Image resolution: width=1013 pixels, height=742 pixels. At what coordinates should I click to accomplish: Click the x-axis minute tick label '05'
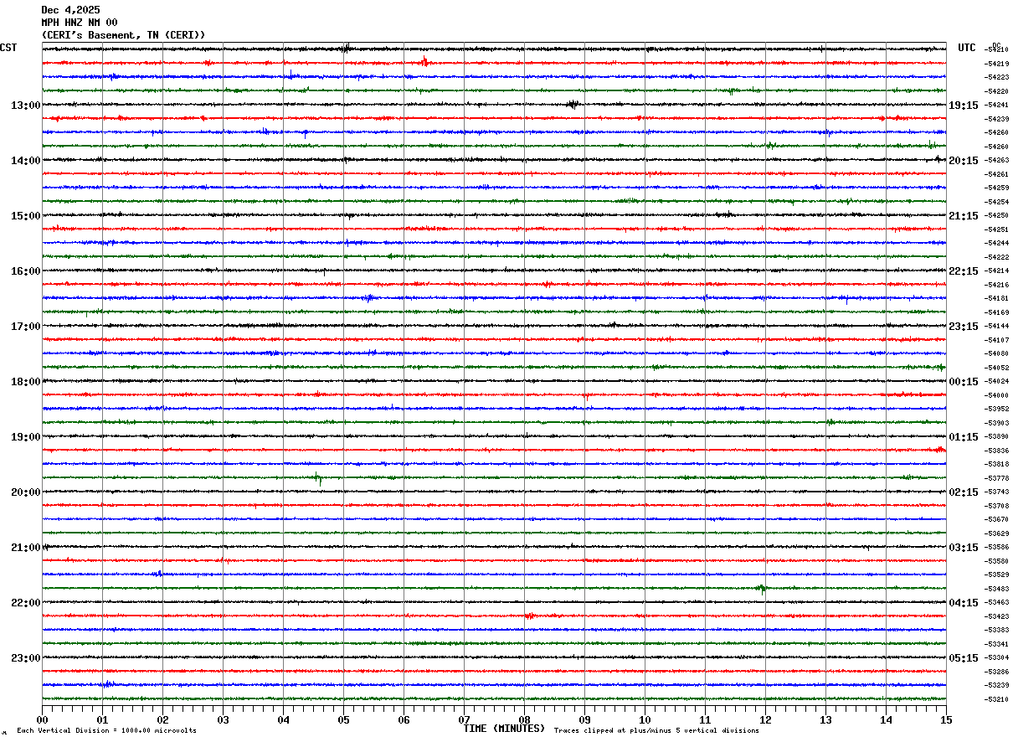coord(343,719)
